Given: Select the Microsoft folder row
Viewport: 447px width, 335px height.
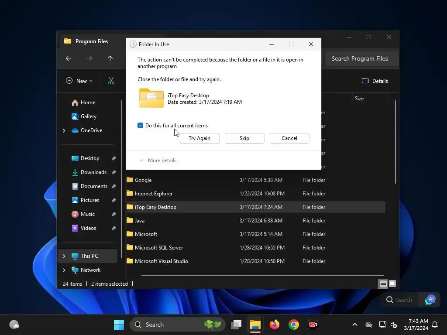Looking at the screenshot, I should coord(255,234).
